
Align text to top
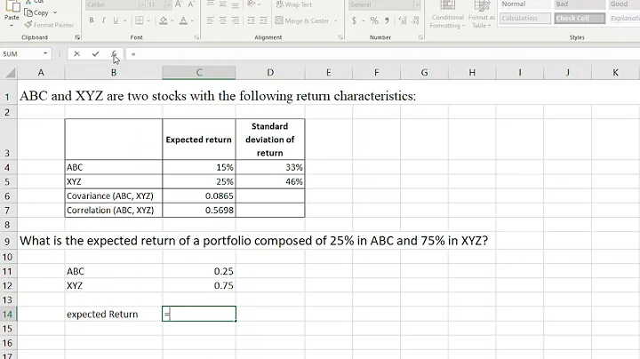210,4
